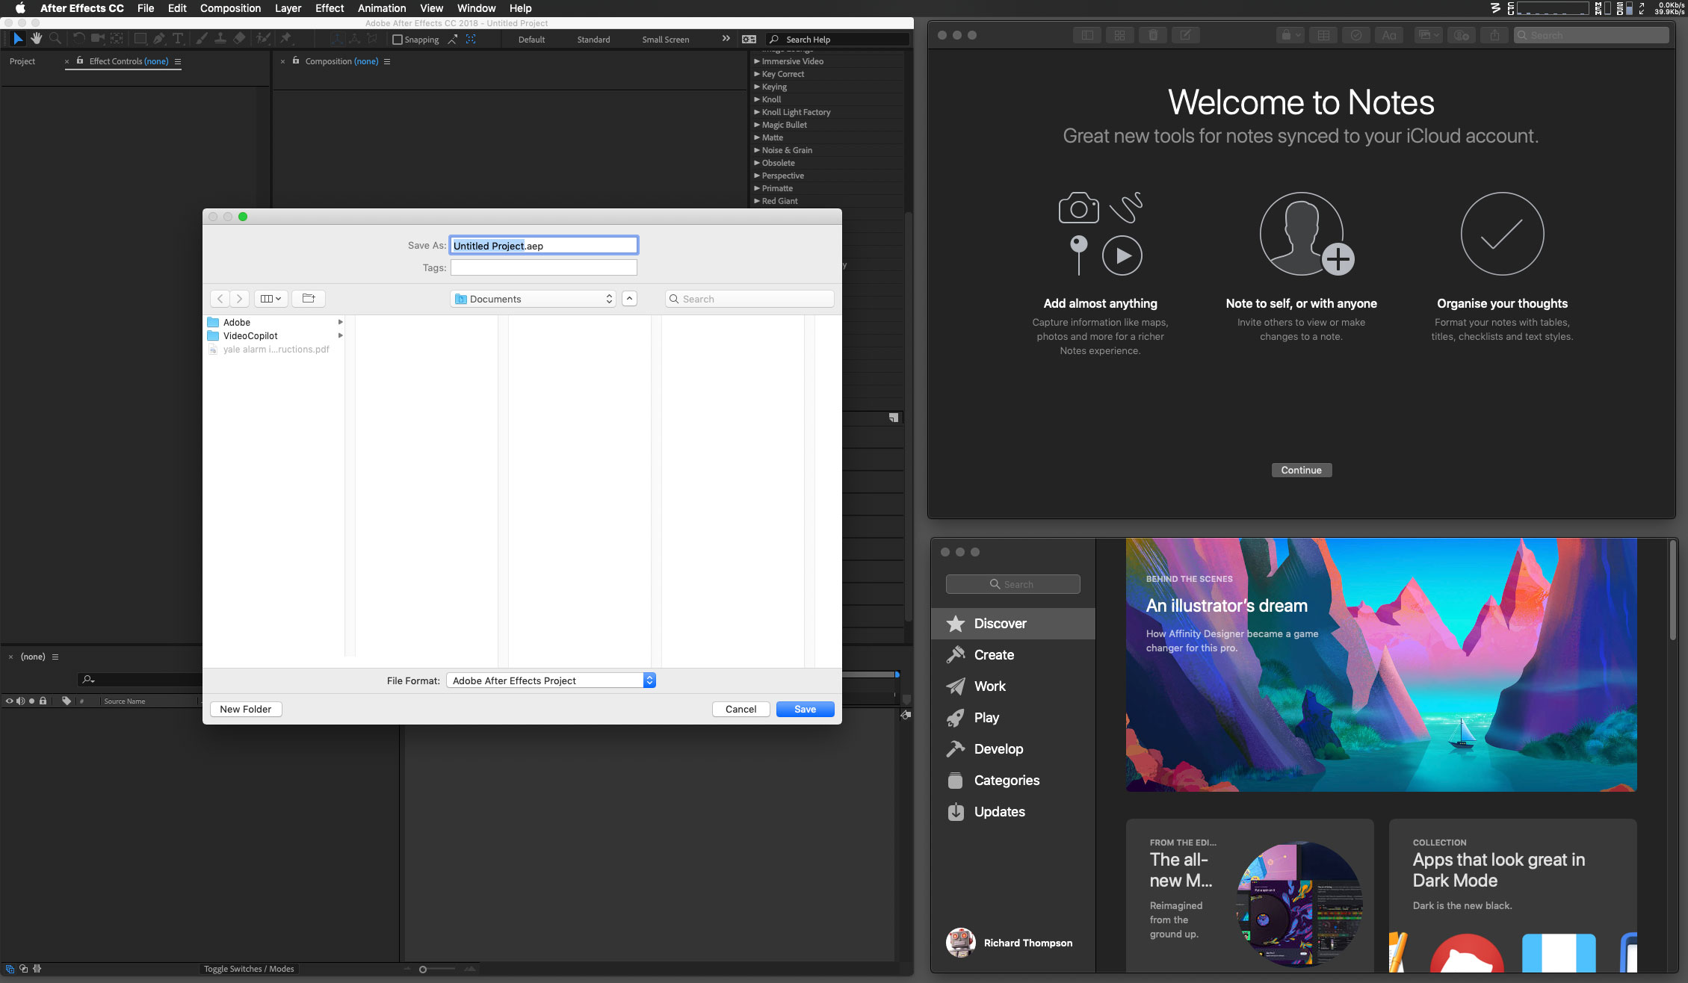
Task: Open the Documents location dropdown
Action: pos(534,299)
